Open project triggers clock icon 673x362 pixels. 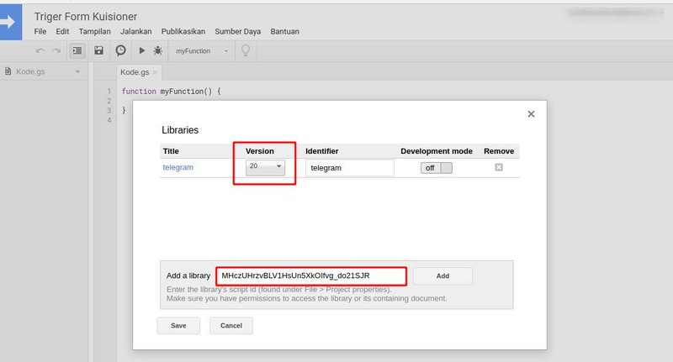coord(121,51)
